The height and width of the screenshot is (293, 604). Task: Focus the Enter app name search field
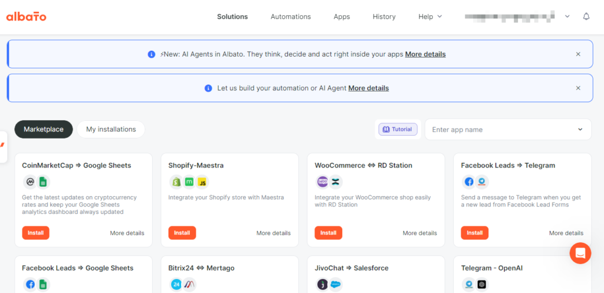(508, 129)
